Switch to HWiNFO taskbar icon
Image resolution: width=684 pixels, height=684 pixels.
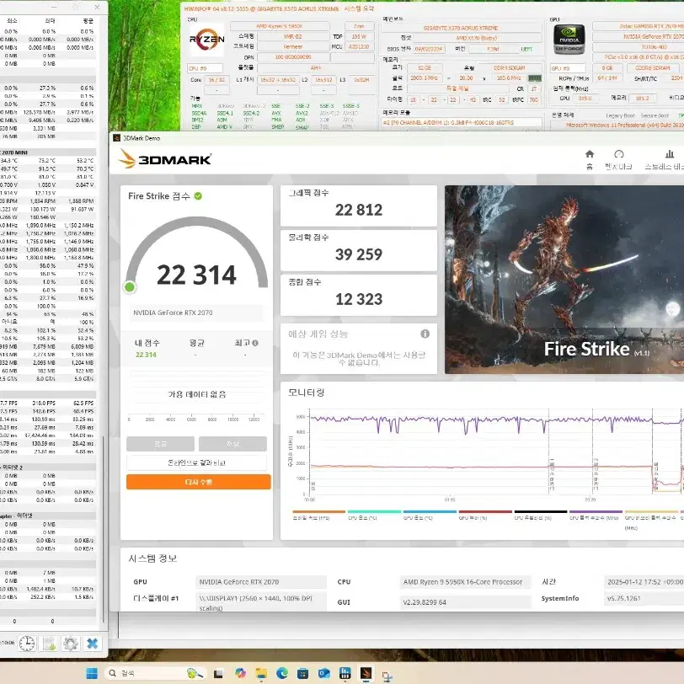345,673
